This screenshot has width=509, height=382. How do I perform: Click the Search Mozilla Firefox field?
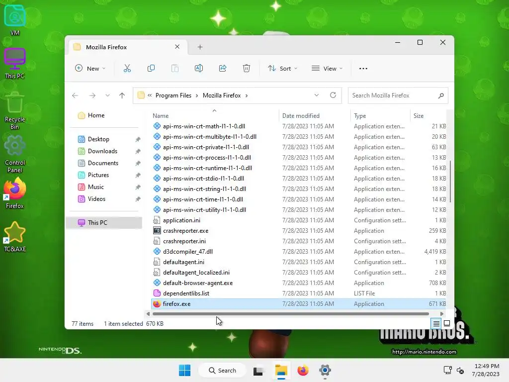pos(398,95)
